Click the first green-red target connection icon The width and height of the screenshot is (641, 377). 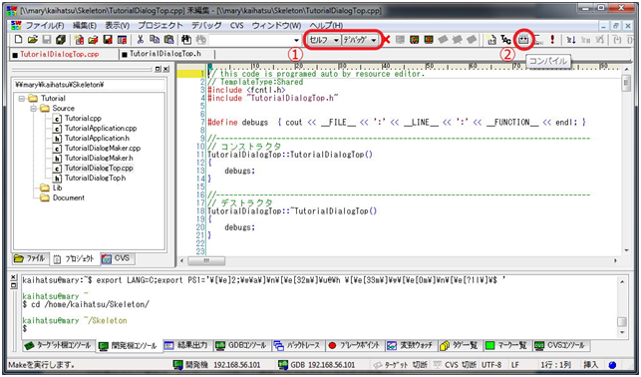click(x=414, y=40)
